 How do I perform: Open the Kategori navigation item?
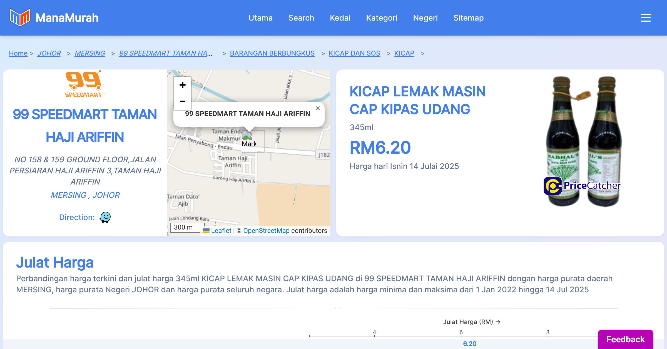pos(382,18)
